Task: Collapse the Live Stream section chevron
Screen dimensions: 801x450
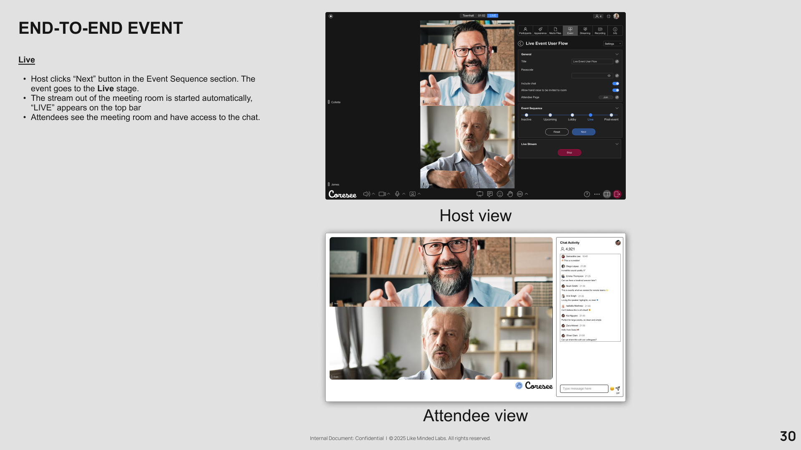Action: tap(617, 144)
